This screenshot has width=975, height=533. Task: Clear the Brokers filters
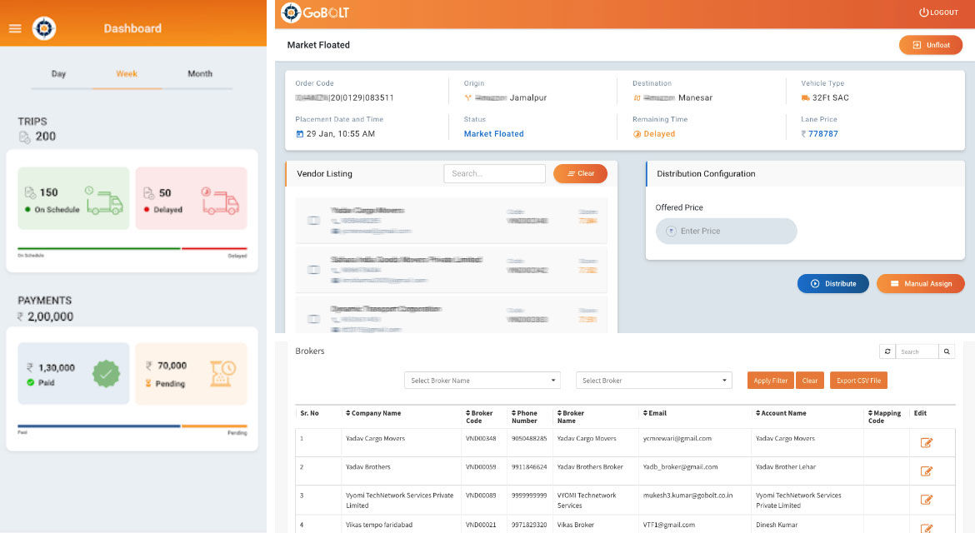[810, 381]
